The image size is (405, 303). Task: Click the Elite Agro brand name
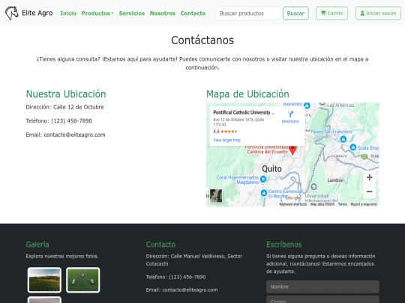pyautogui.click(x=37, y=13)
